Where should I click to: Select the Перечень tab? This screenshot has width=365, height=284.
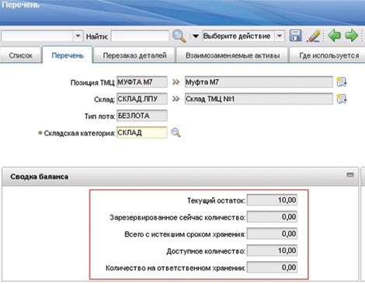click(x=68, y=55)
